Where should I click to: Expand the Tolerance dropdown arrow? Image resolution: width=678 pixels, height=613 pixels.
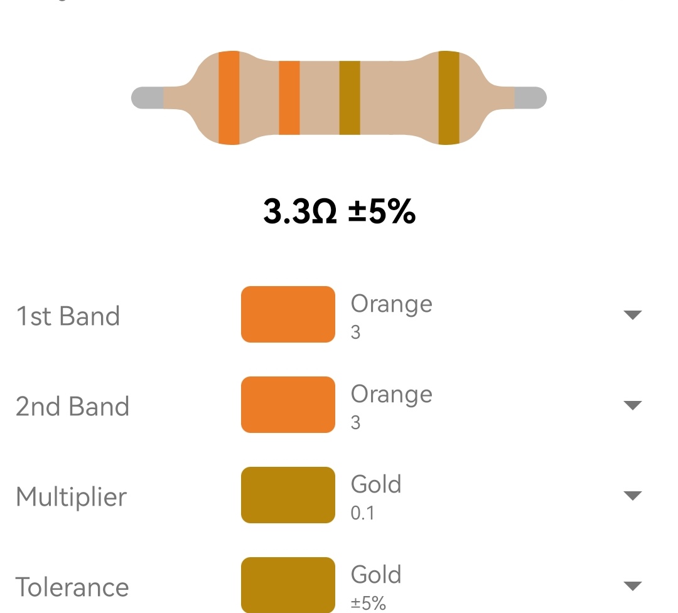click(633, 586)
